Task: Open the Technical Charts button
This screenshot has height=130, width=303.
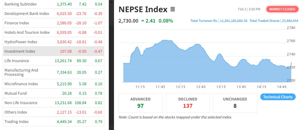Action: pyautogui.click(x=278, y=97)
